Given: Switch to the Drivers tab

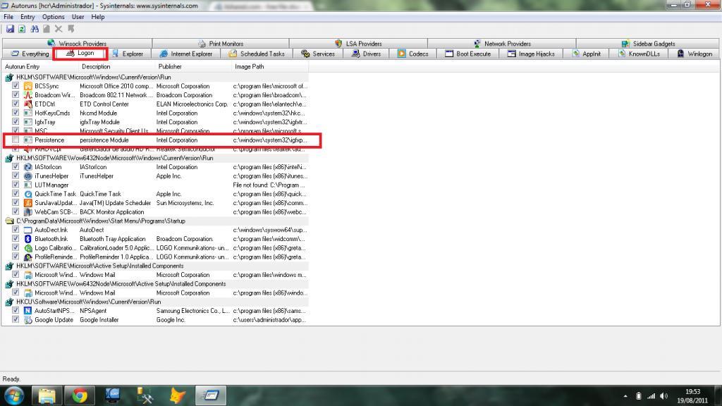Looking at the screenshot, I should [x=366, y=54].
